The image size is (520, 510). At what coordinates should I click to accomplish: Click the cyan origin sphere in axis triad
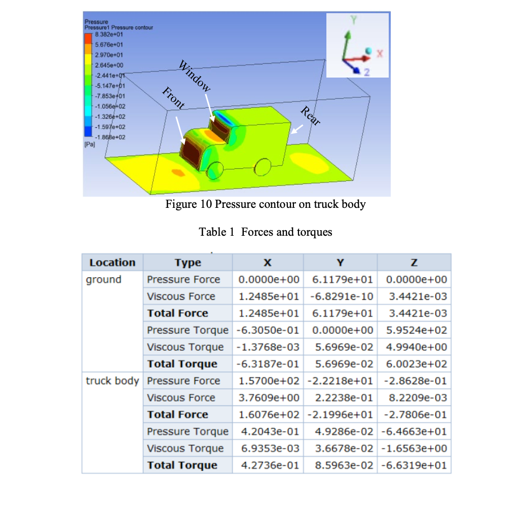(368, 50)
